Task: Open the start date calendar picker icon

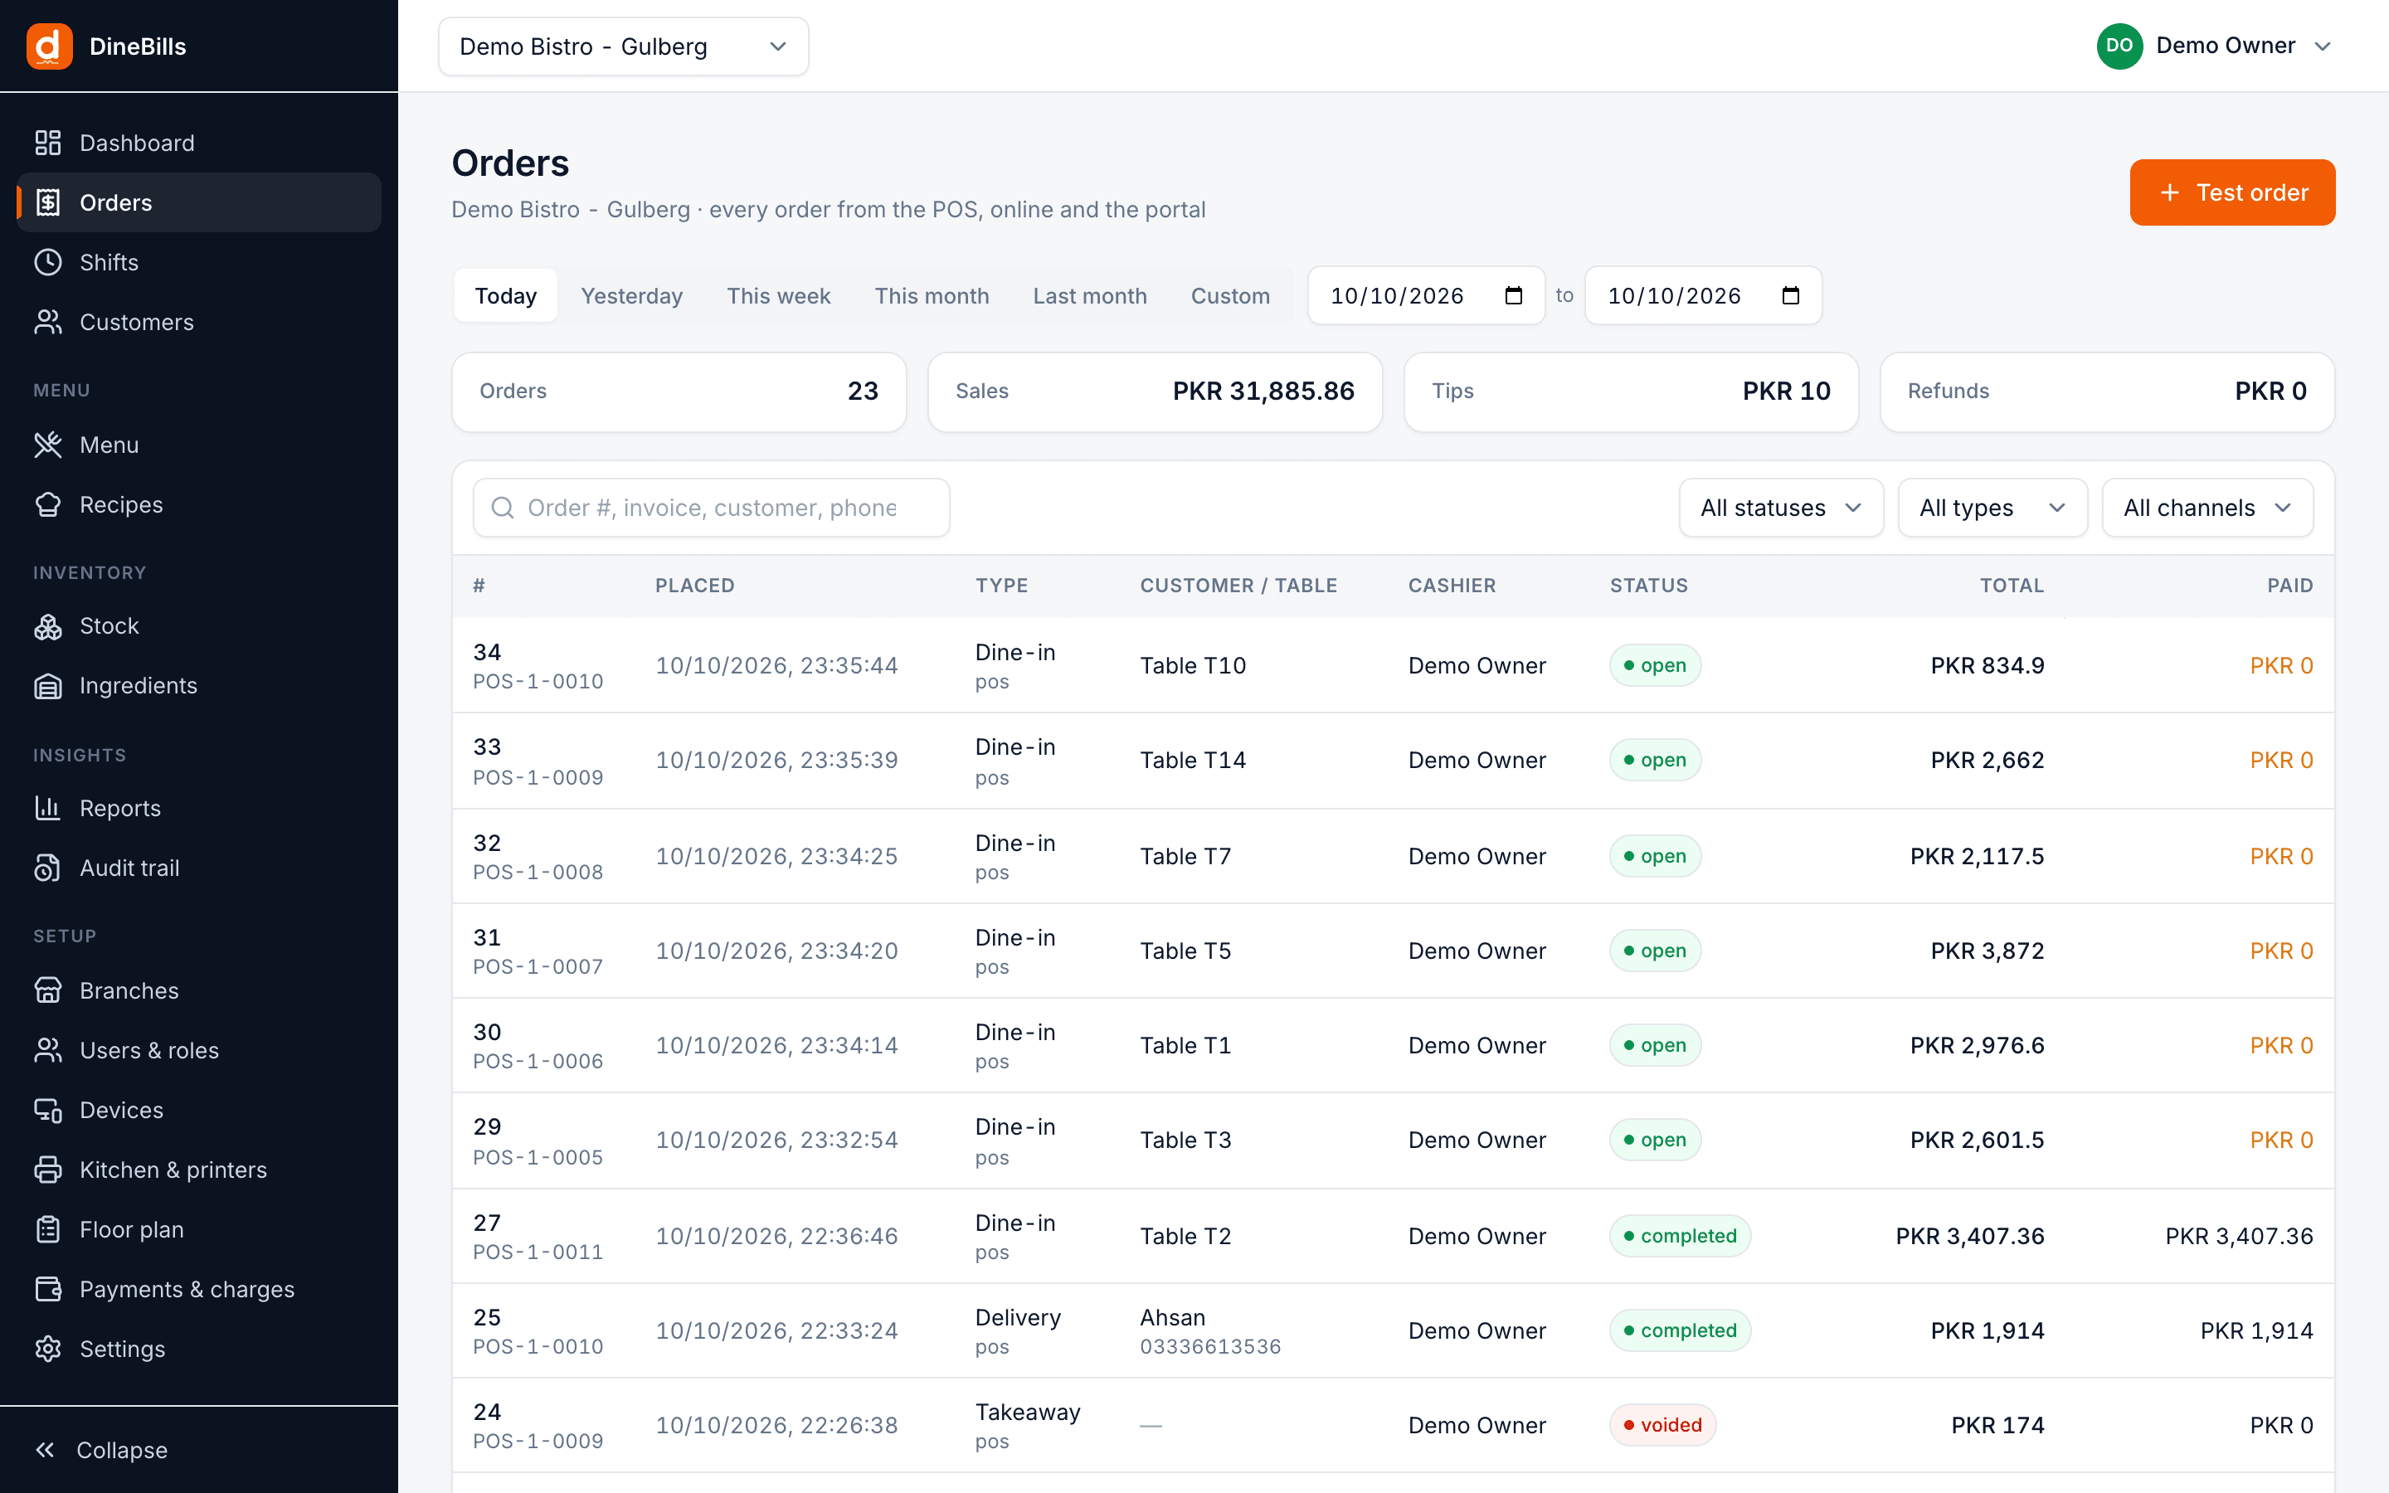Action: coord(1513,295)
